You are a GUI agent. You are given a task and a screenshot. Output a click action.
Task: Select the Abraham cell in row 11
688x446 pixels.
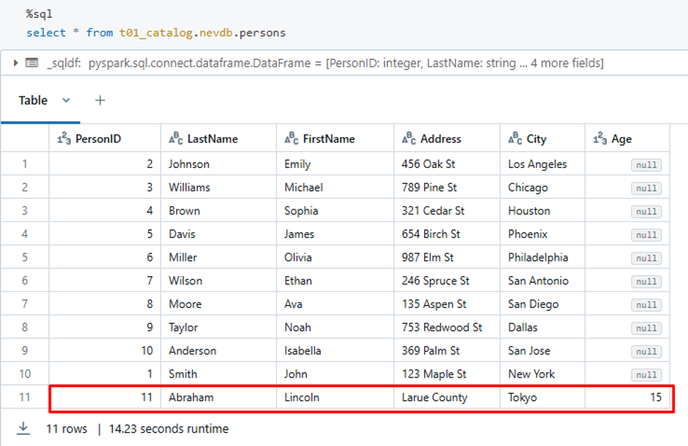191,397
